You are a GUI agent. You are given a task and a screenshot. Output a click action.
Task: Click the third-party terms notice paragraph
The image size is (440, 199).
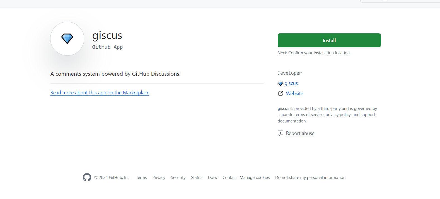pos(327,115)
